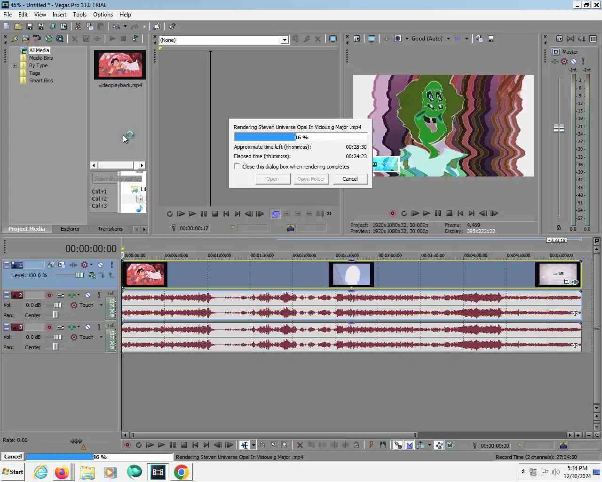Select the videoplayback.mp4 thumbnail
The width and height of the screenshot is (602, 482).
tap(120, 64)
